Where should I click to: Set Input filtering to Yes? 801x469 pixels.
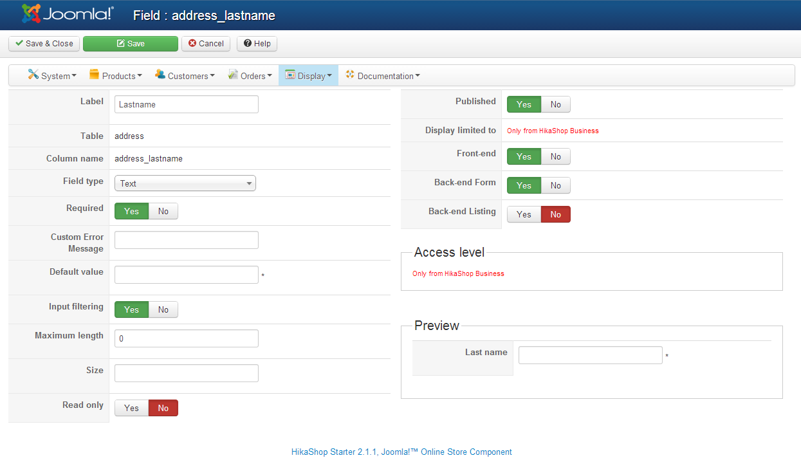point(132,309)
